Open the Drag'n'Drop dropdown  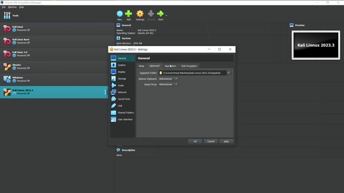coord(168,84)
